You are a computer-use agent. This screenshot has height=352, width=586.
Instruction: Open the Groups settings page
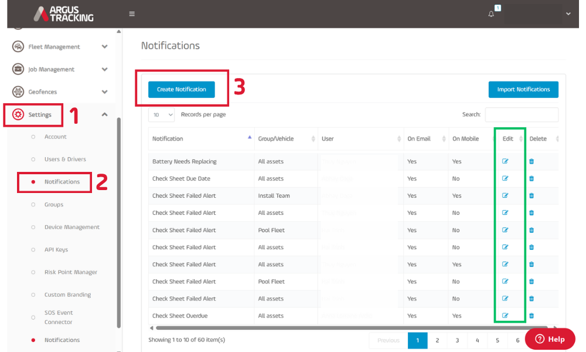coord(54,204)
